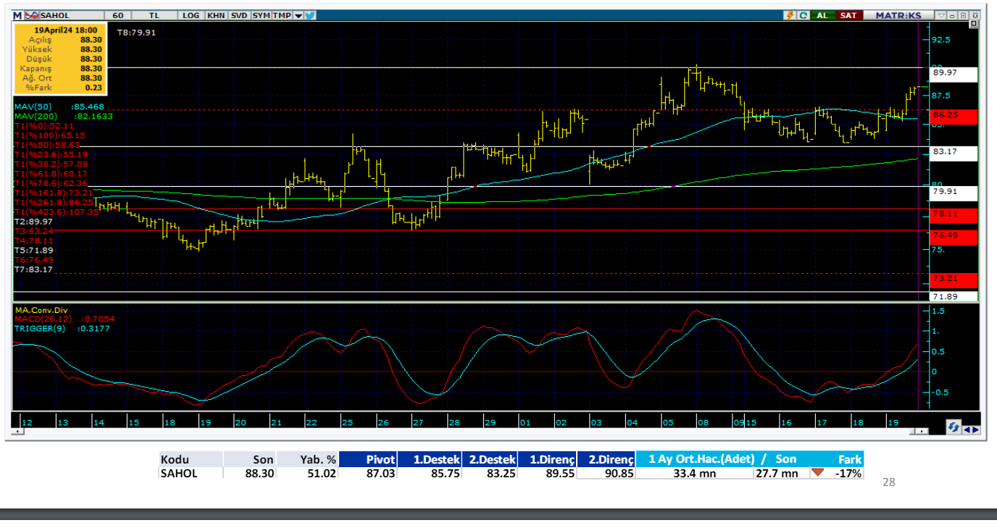Click the 1.Direnç column header
This screenshot has height=528, width=997.
[547, 459]
